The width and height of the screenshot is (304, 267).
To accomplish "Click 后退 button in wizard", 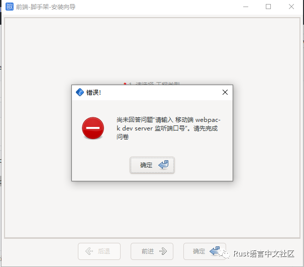I will (x=99, y=251).
